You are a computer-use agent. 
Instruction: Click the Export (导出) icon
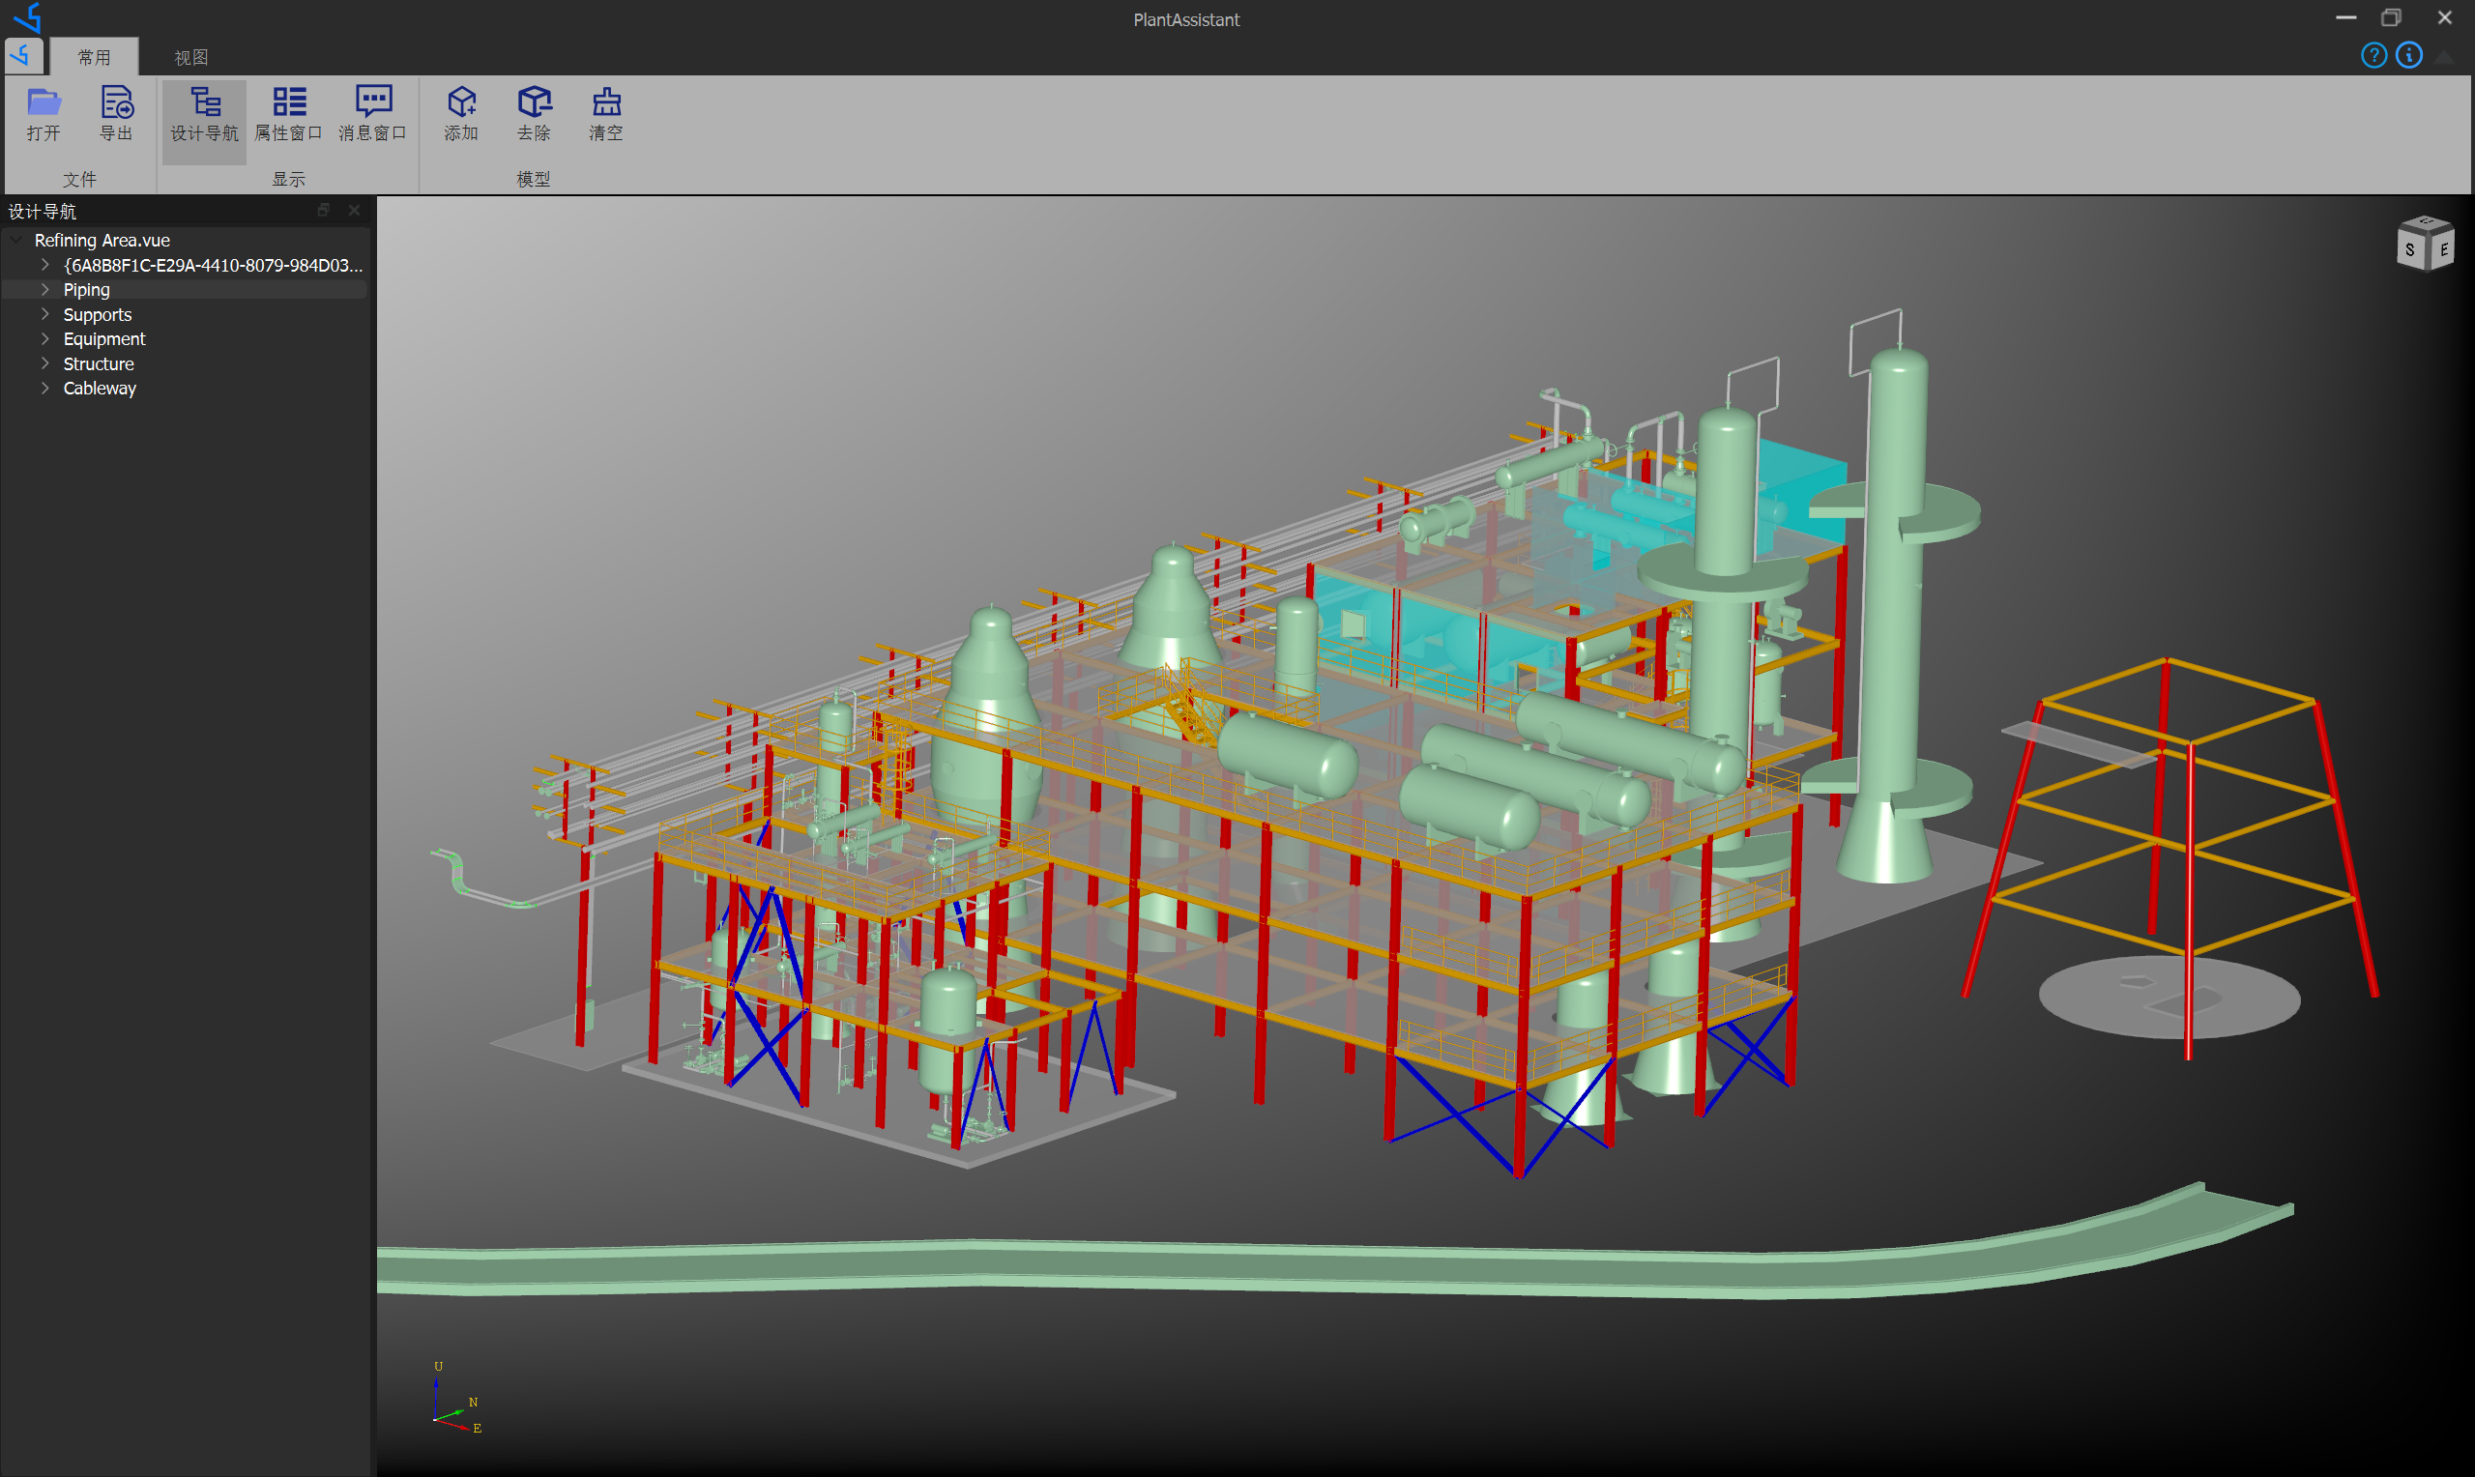pos(116,102)
